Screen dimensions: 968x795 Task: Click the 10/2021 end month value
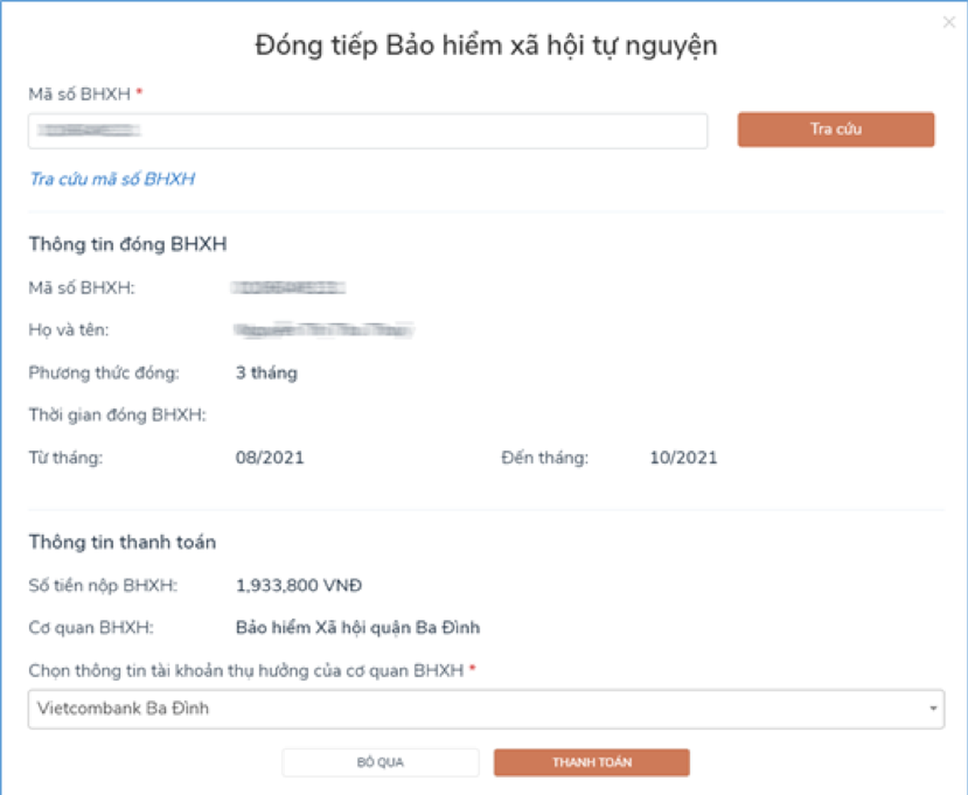pos(684,457)
